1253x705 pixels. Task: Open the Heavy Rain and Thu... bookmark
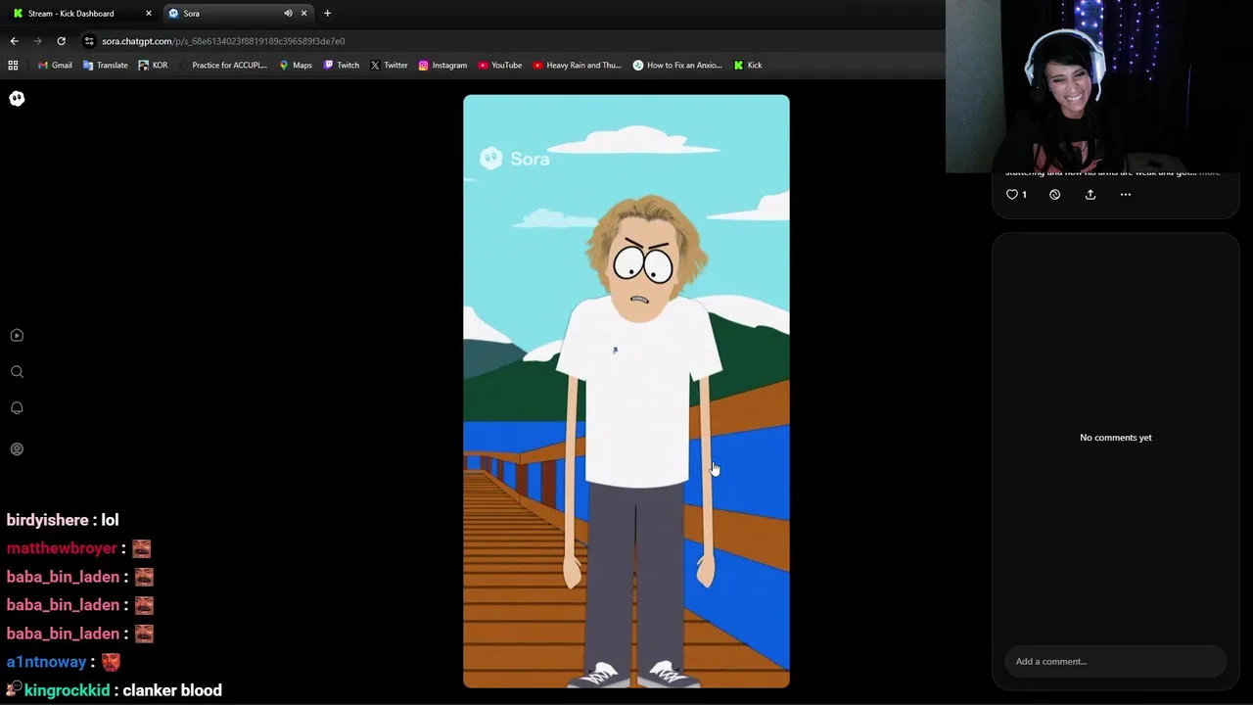577,66
